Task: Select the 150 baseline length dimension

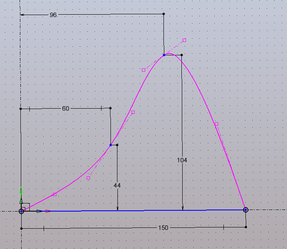Action: [163, 227]
